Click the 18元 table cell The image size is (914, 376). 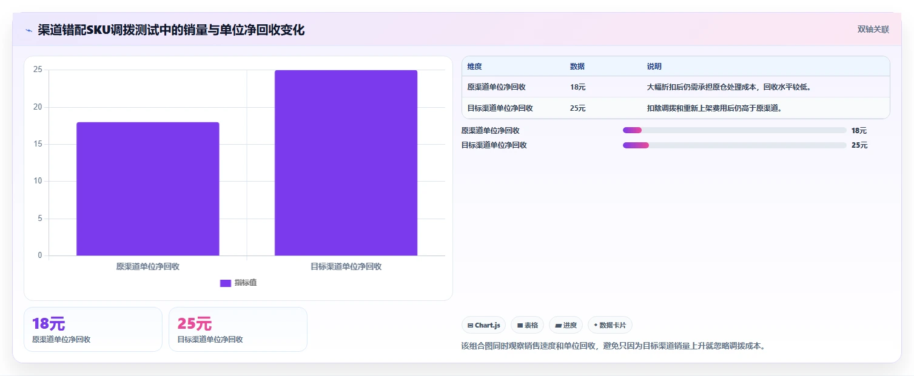577,87
